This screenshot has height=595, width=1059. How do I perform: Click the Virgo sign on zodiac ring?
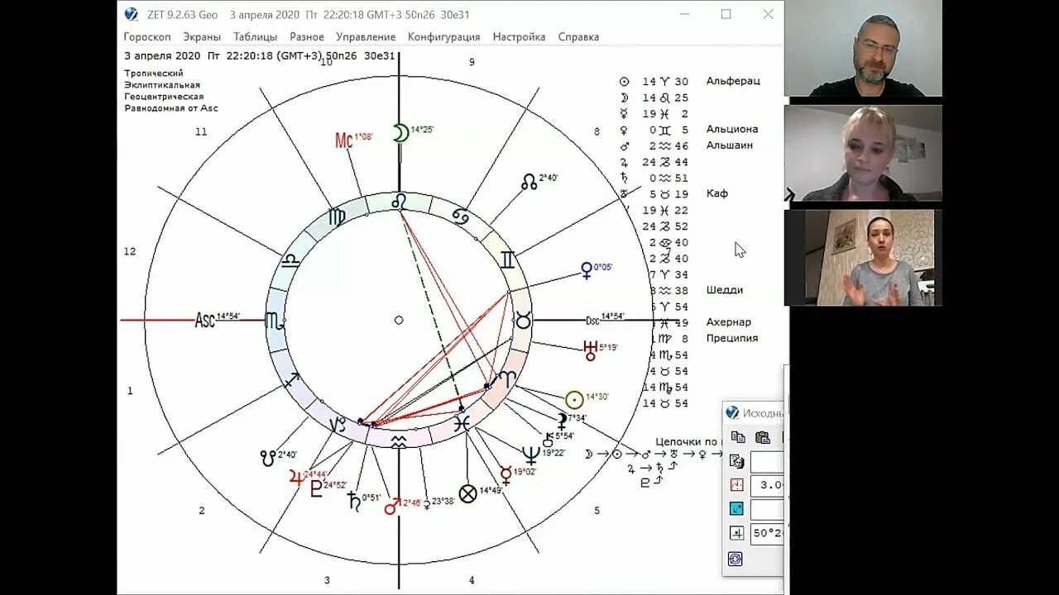point(337,218)
